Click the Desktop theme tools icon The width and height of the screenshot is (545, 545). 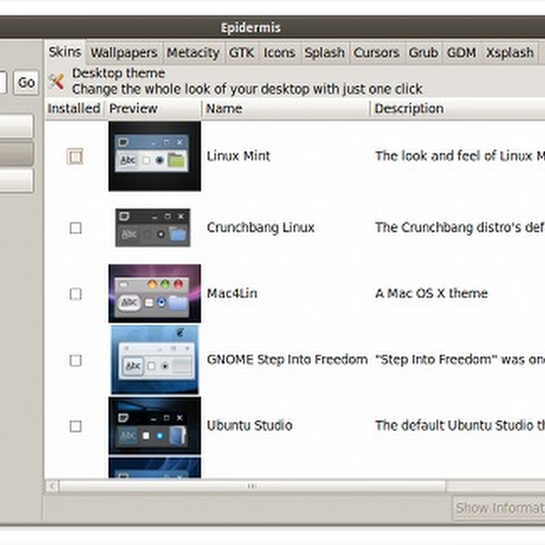[57, 82]
